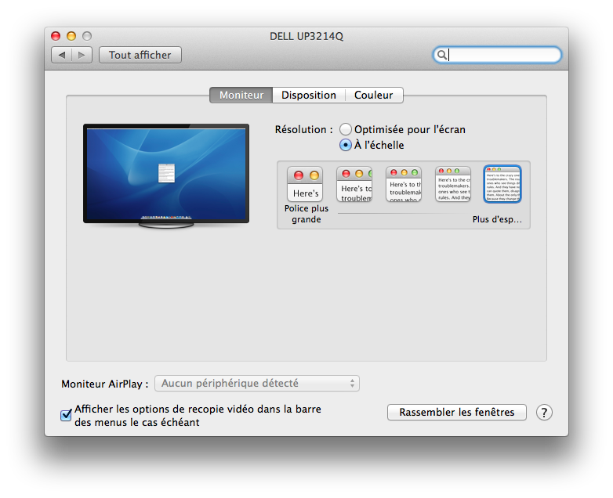Close the DELL UP3214Q window

coord(56,36)
